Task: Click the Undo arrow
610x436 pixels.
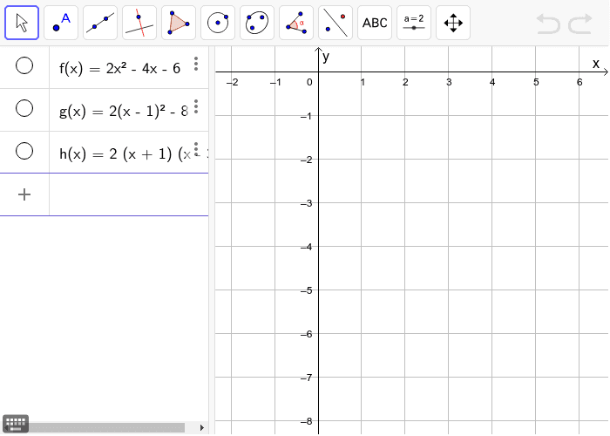Action: coord(548,24)
